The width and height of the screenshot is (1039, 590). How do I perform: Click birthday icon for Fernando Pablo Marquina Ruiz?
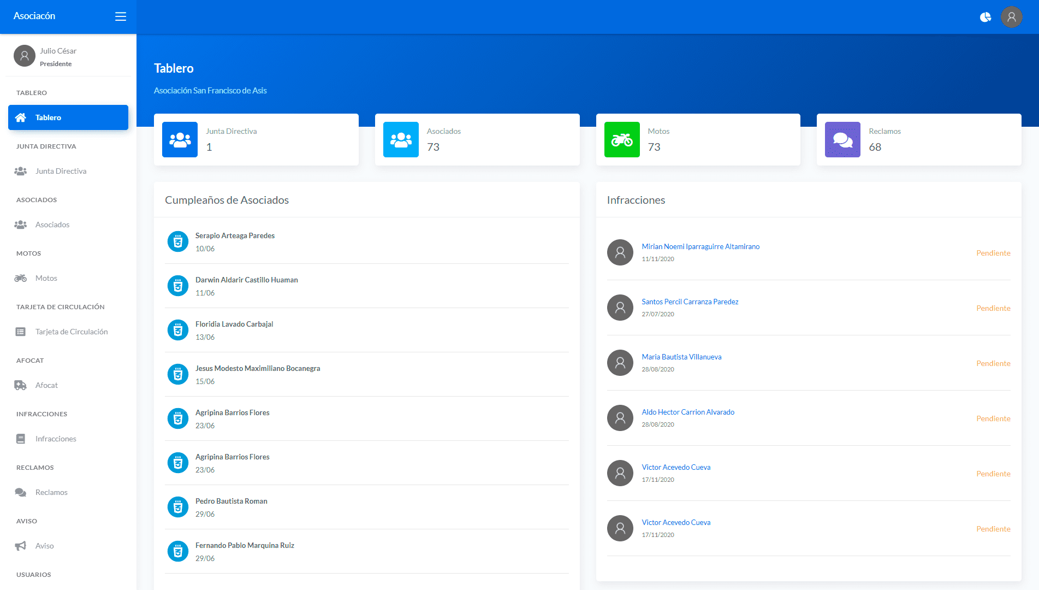point(178,551)
